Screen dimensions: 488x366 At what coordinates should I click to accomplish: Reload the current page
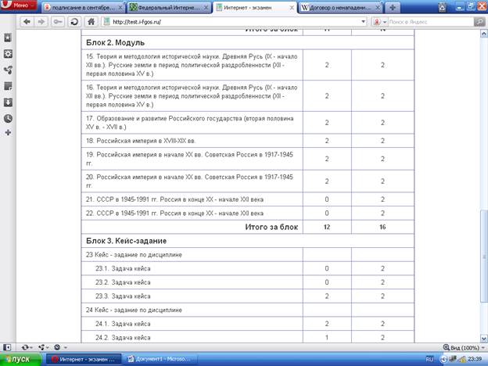tap(74, 22)
